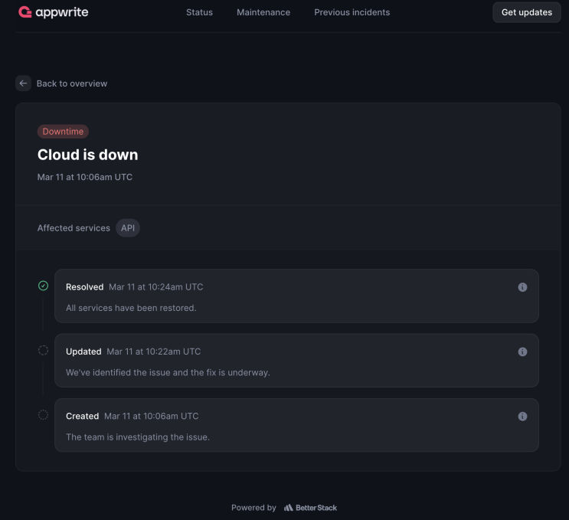Click info icon on Updated entry
The image size is (569, 520).
pos(522,352)
